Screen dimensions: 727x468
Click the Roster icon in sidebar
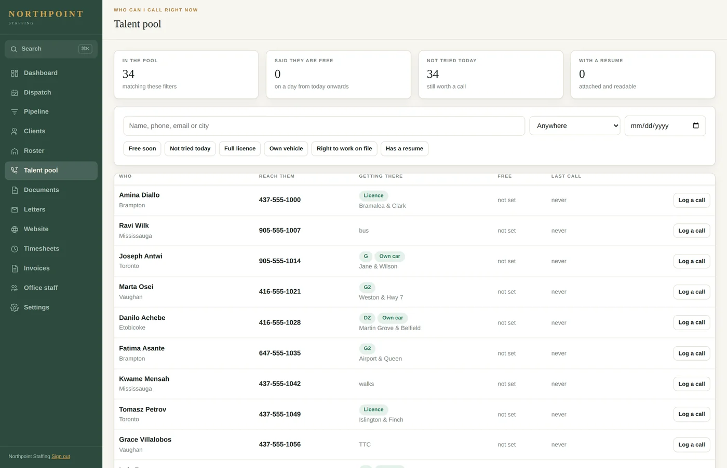pyautogui.click(x=15, y=151)
